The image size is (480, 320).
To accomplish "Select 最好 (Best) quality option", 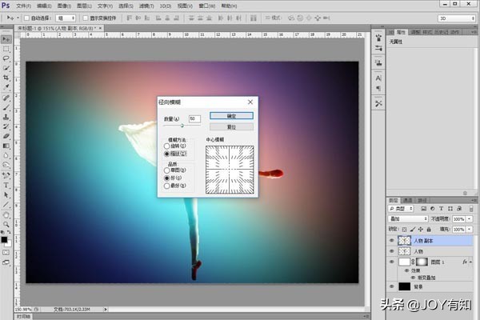I will tap(166, 185).
